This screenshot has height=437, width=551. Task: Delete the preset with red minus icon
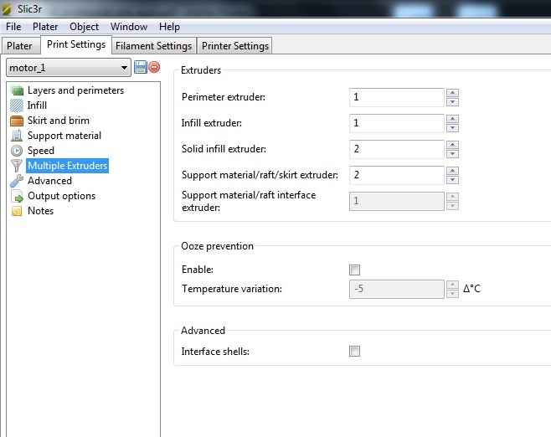click(x=154, y=67)
